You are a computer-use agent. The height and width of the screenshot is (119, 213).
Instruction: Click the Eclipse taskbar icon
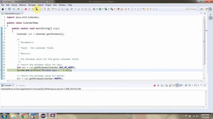coord(43,116)
